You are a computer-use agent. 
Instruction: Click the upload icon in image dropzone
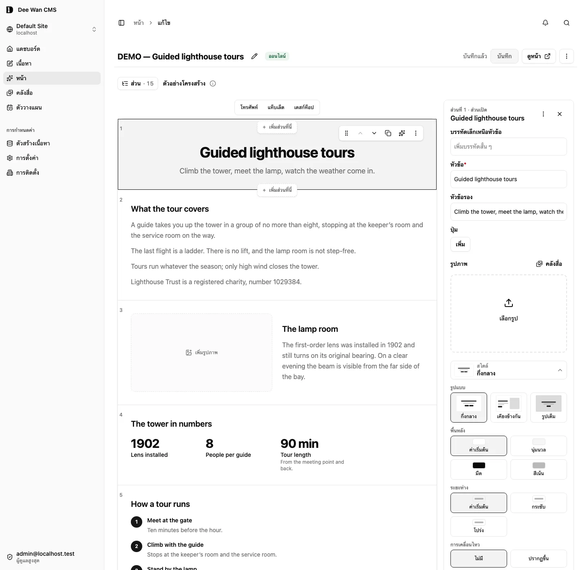[509, 303]
